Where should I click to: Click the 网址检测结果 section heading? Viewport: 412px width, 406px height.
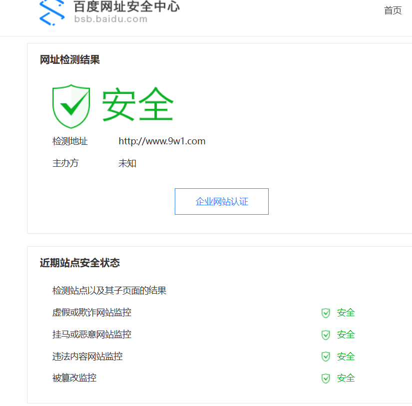pos(69,59)
